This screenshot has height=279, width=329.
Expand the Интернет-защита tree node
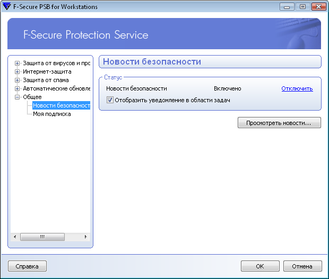click(17, 72)
